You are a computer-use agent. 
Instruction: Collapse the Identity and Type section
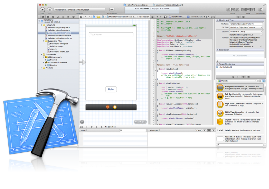point(218,20)
